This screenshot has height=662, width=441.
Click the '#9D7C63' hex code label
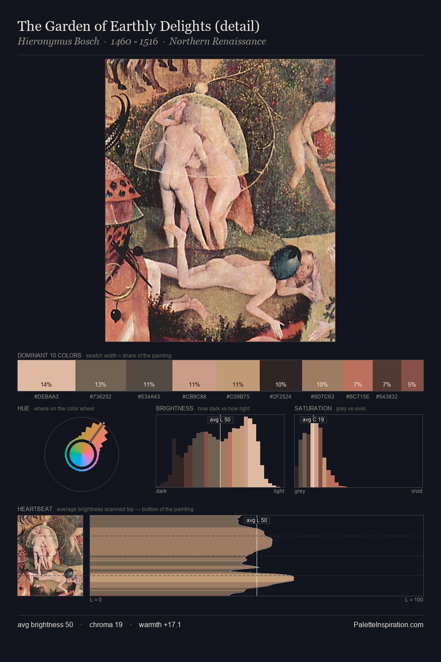point(322,396)
